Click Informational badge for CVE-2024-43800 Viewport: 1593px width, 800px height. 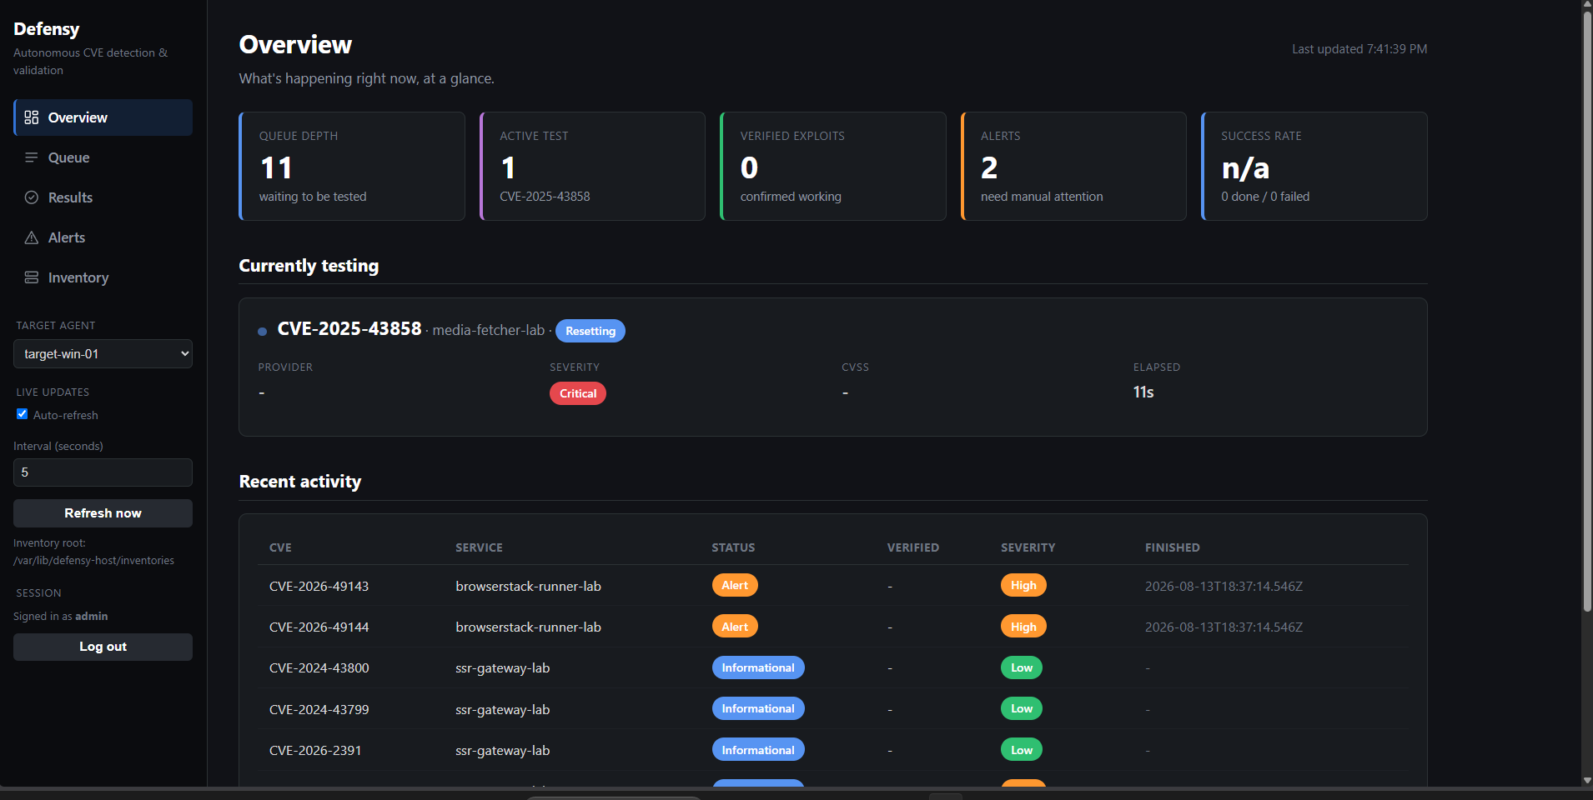click(x=758, y=667)
